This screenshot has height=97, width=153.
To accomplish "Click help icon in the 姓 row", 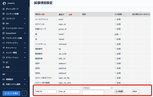I will [x=120, y=34].
